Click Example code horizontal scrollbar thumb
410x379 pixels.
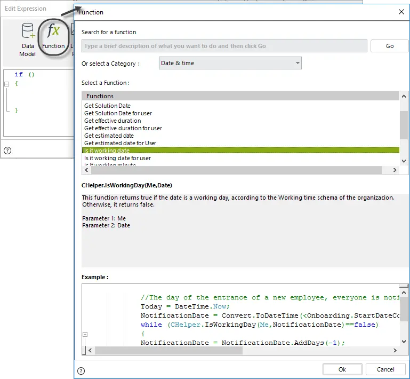click(168, 350)
